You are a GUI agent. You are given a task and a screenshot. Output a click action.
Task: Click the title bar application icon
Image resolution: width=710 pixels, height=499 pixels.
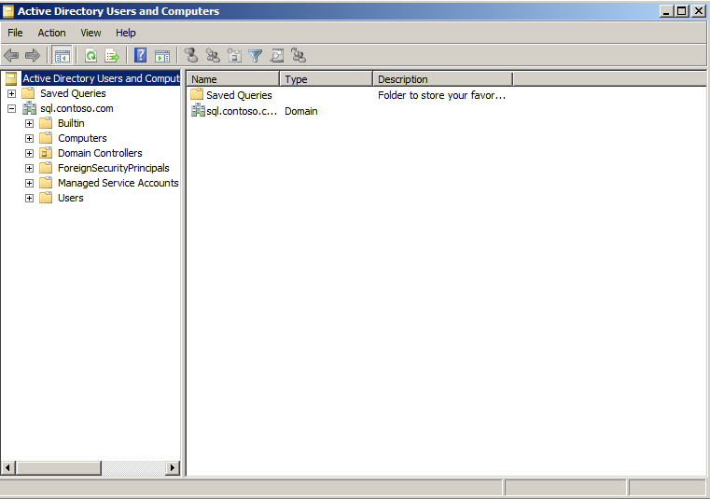(8, 11)
